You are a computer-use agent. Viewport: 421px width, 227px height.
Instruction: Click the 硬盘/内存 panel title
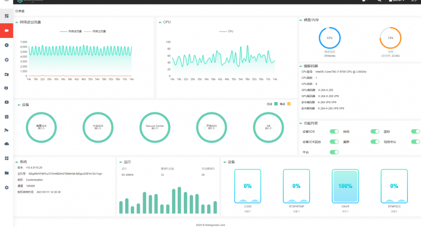(x=311, y=20)
